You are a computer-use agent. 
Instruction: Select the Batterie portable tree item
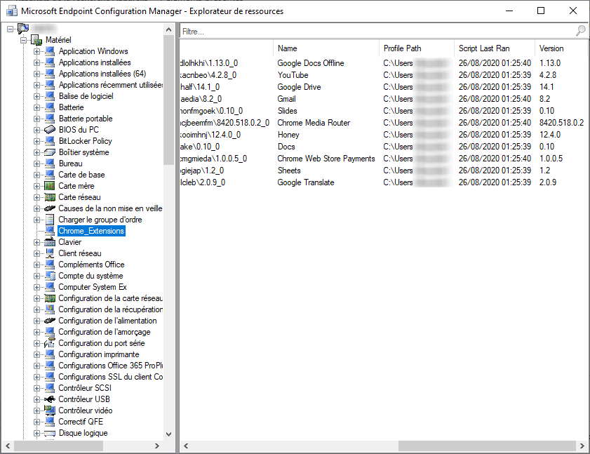click(86, 119)
